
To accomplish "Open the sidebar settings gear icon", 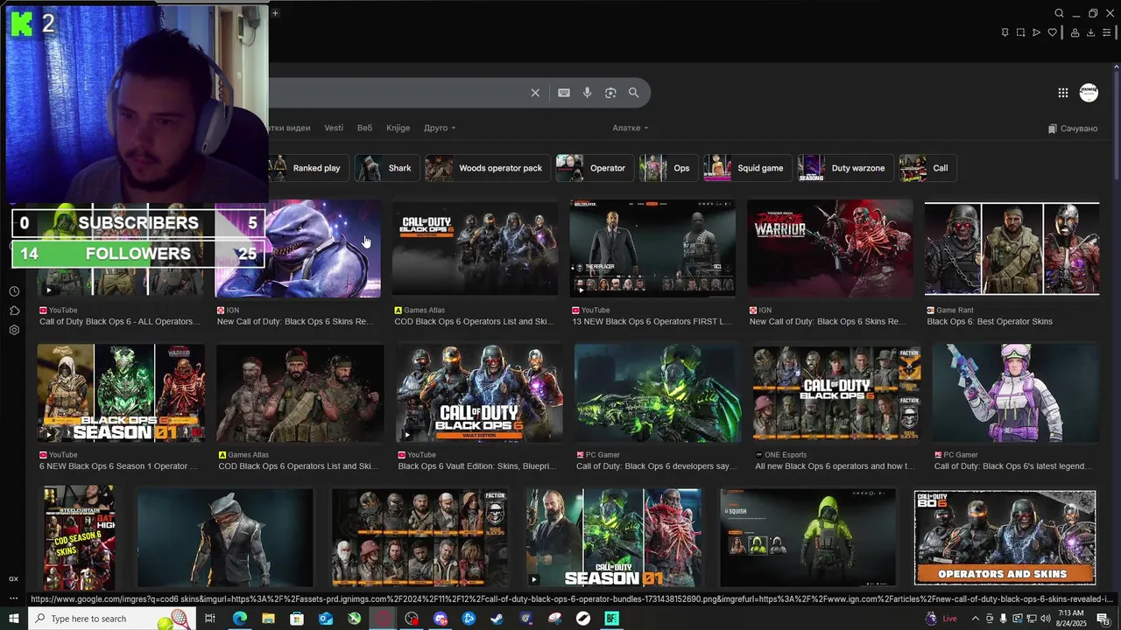I will coord(14,330).
